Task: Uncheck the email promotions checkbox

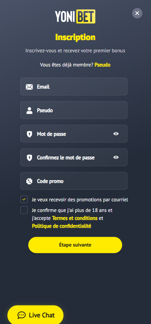Action: click(24, 199)
